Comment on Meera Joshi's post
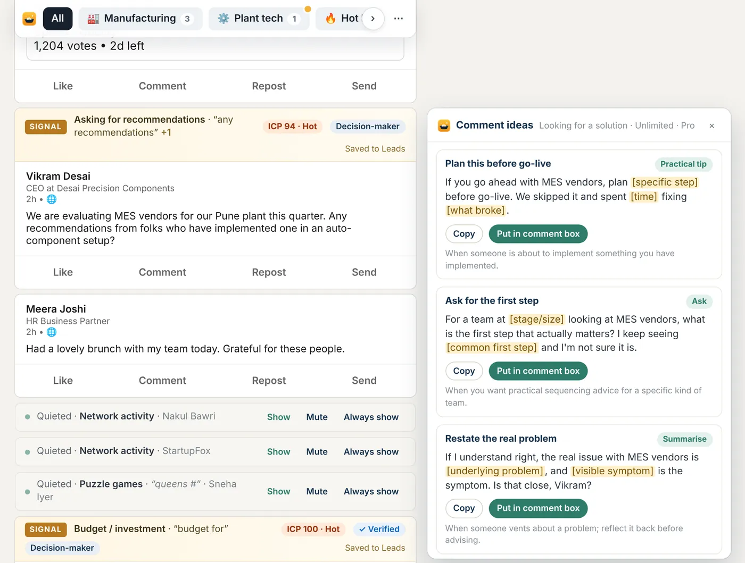This screenshot has height=563, width=745. pyautogui.click(x=162, y=381)
